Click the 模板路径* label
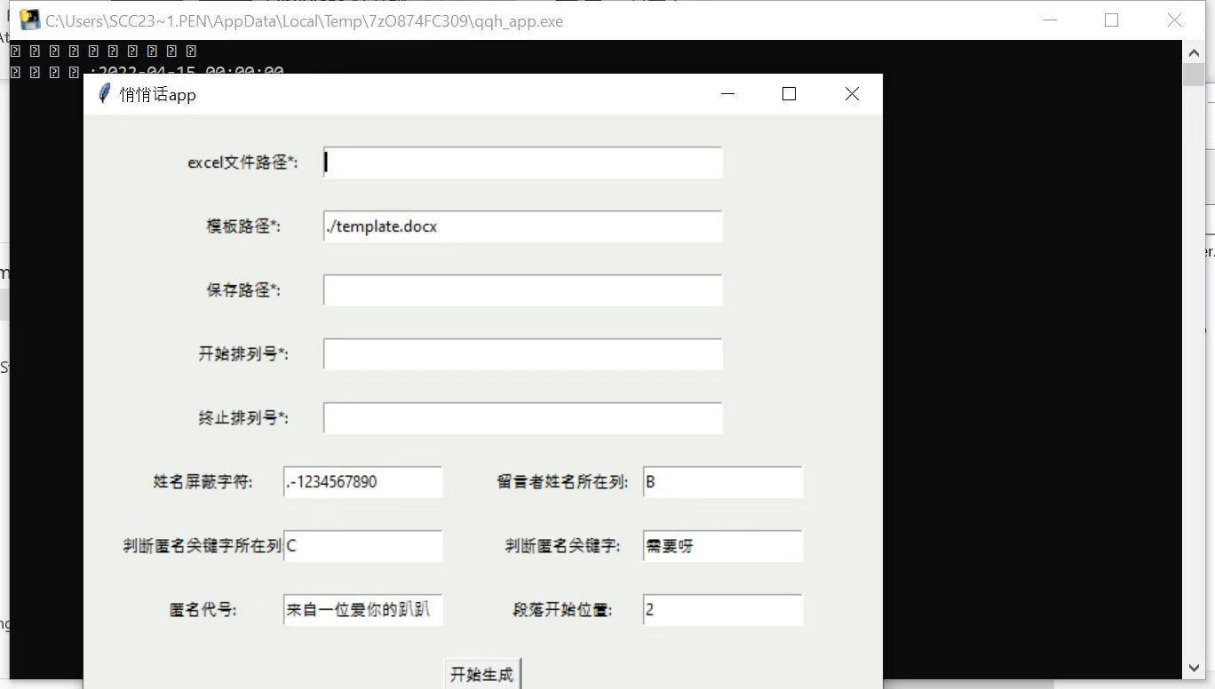Image resolution: width=1215 pixels, height=689 pixels. 243,226
